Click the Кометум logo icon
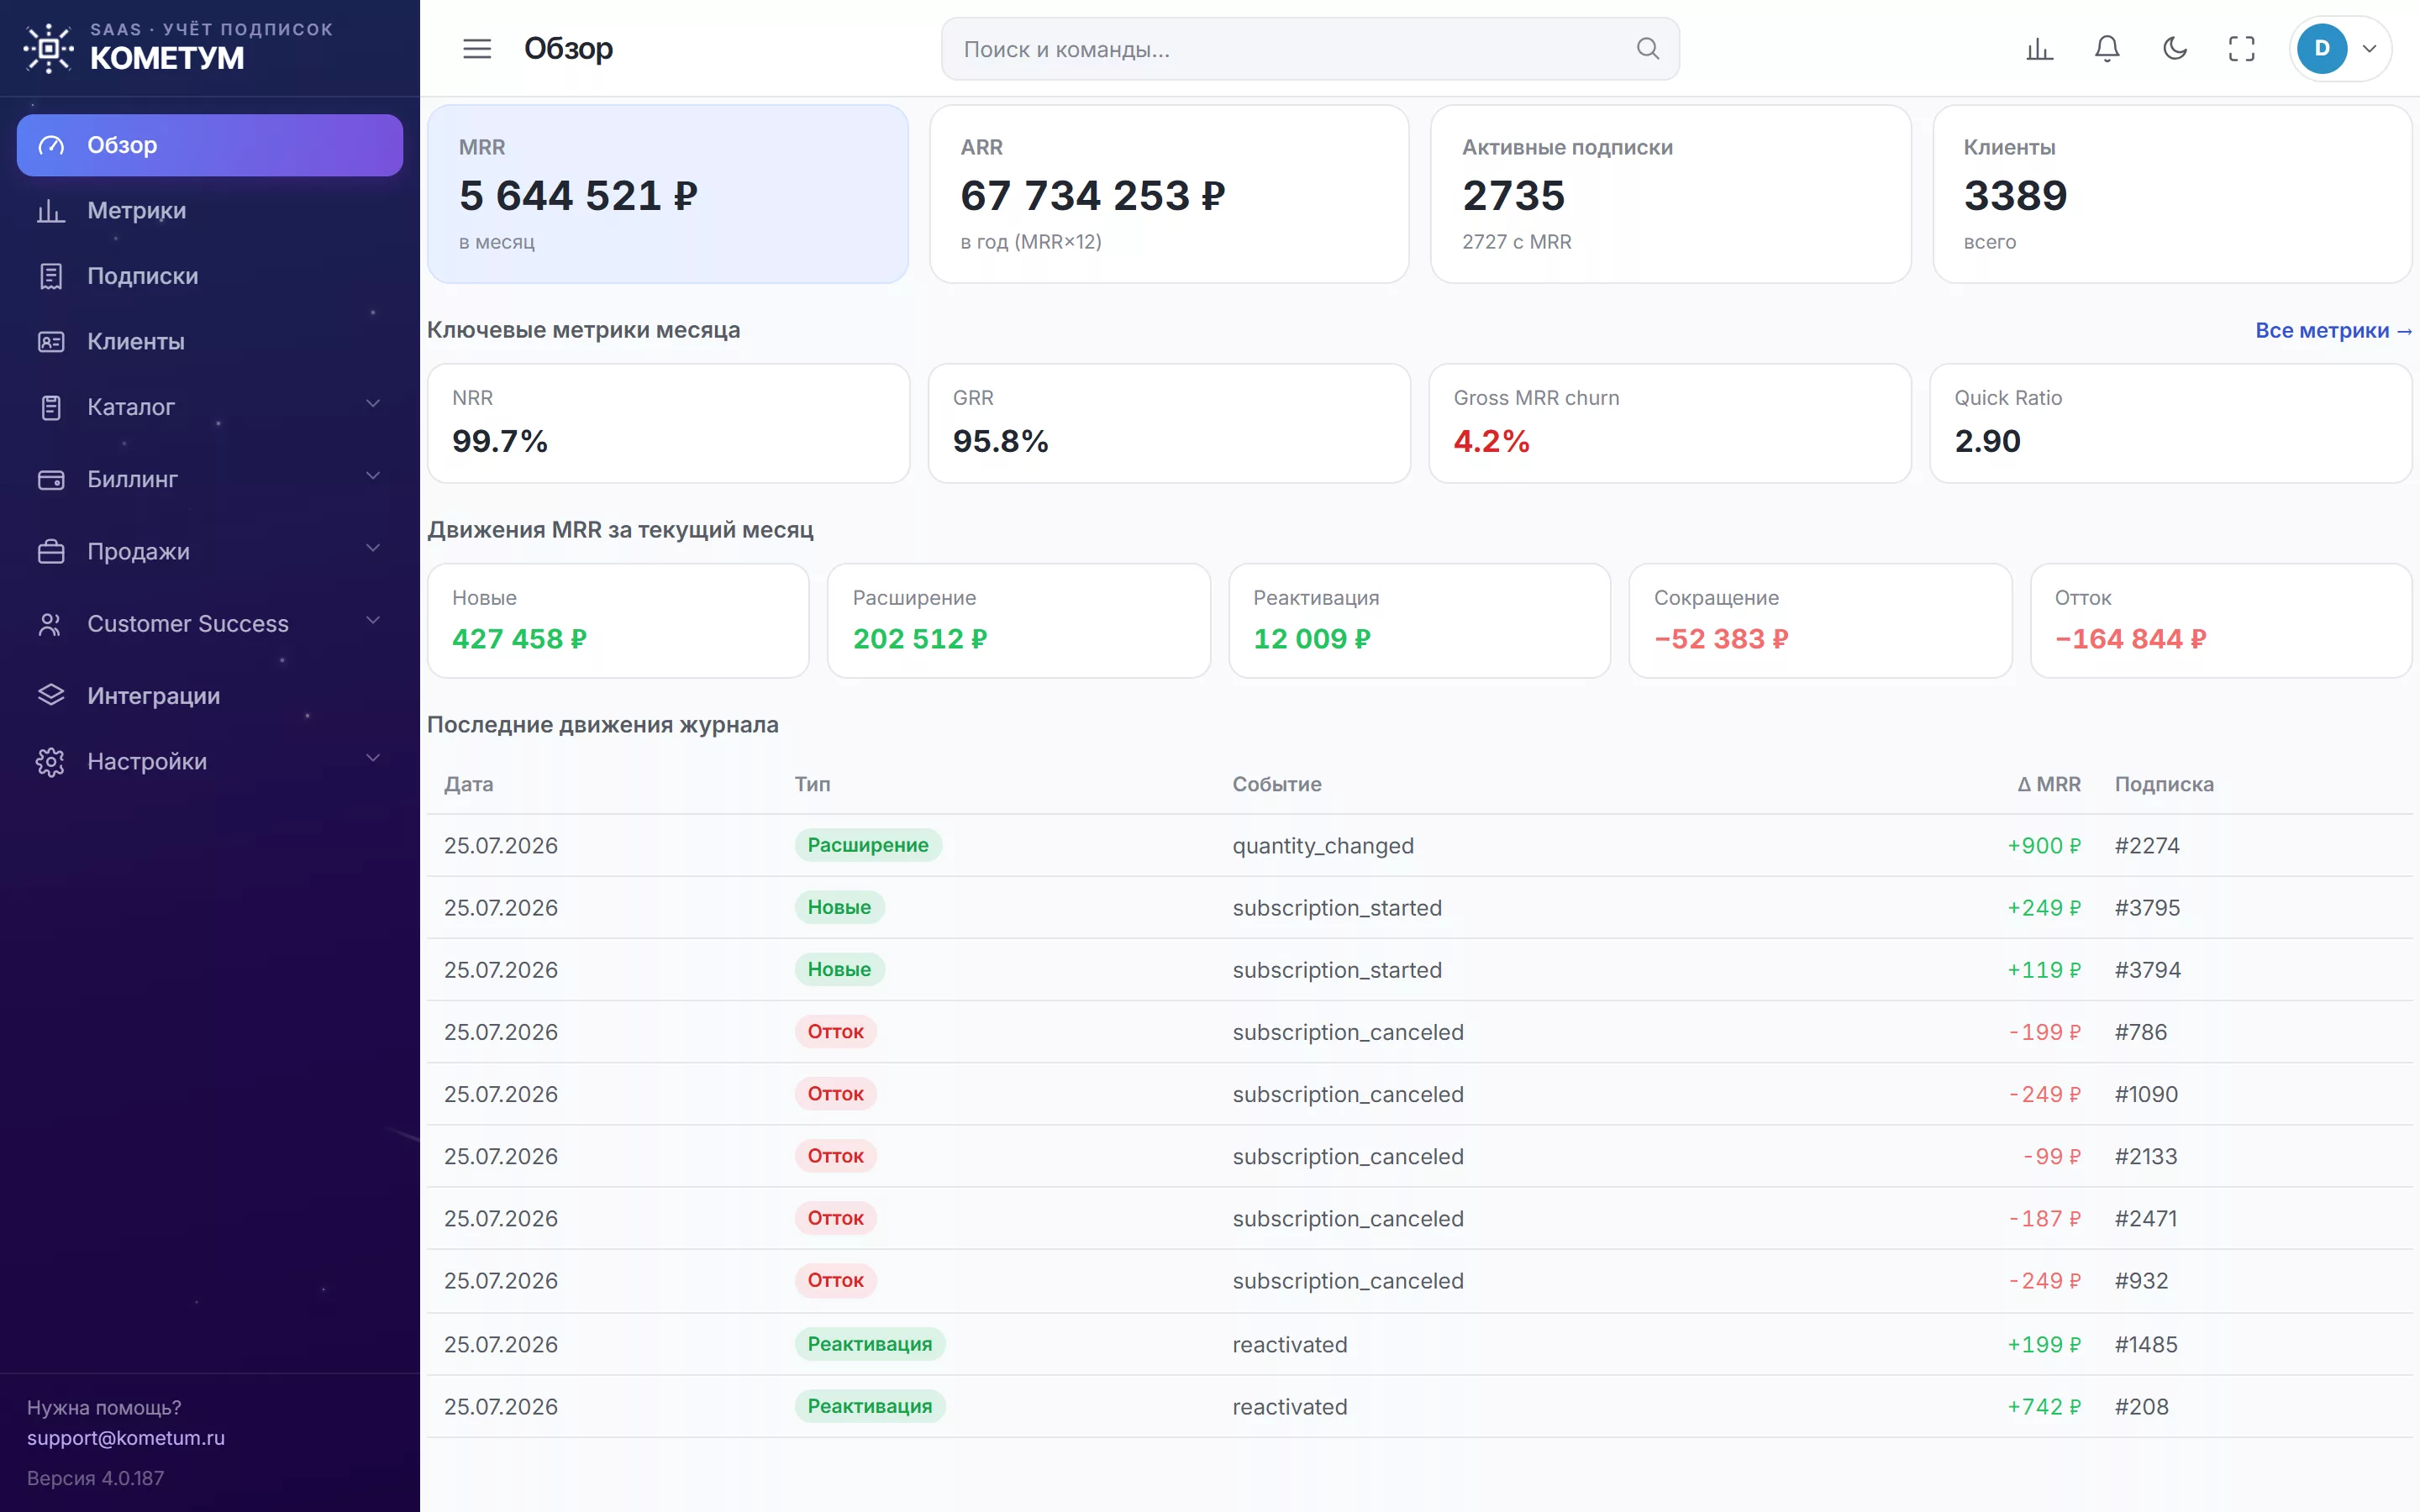This screenshot has height=1512, width=2420. pos(48,48)
